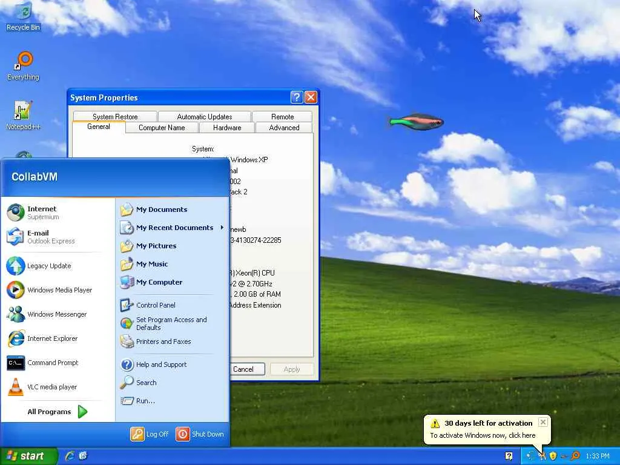620x465 pixels.
Task: Launch Internet Explorer from Start menu
Action: coord(58,338)
